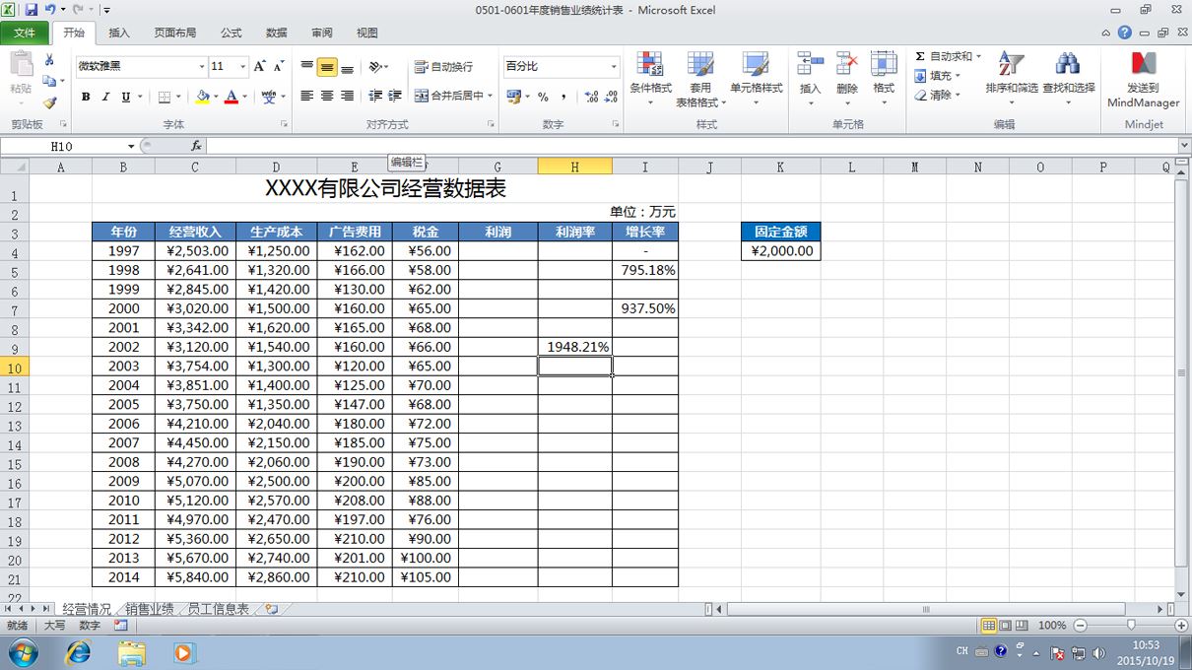Screen dimensions: 1192x670
Task: Toggle underline formatting
Action: pos(125,97)
